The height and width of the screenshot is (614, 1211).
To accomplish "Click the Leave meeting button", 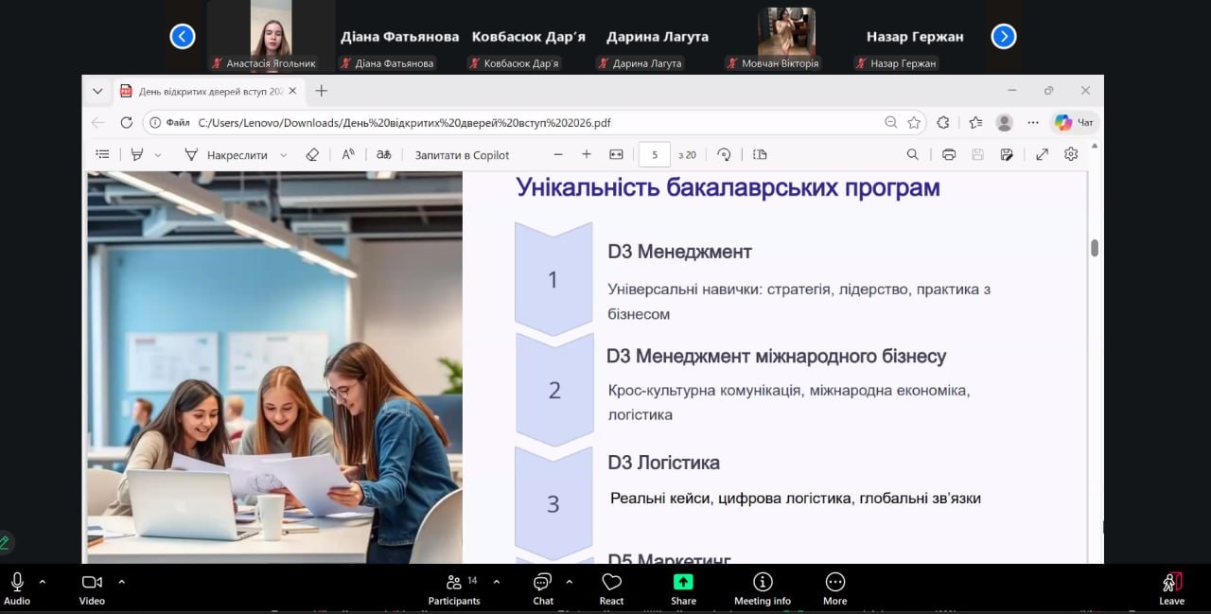I will pos(1171,588).
